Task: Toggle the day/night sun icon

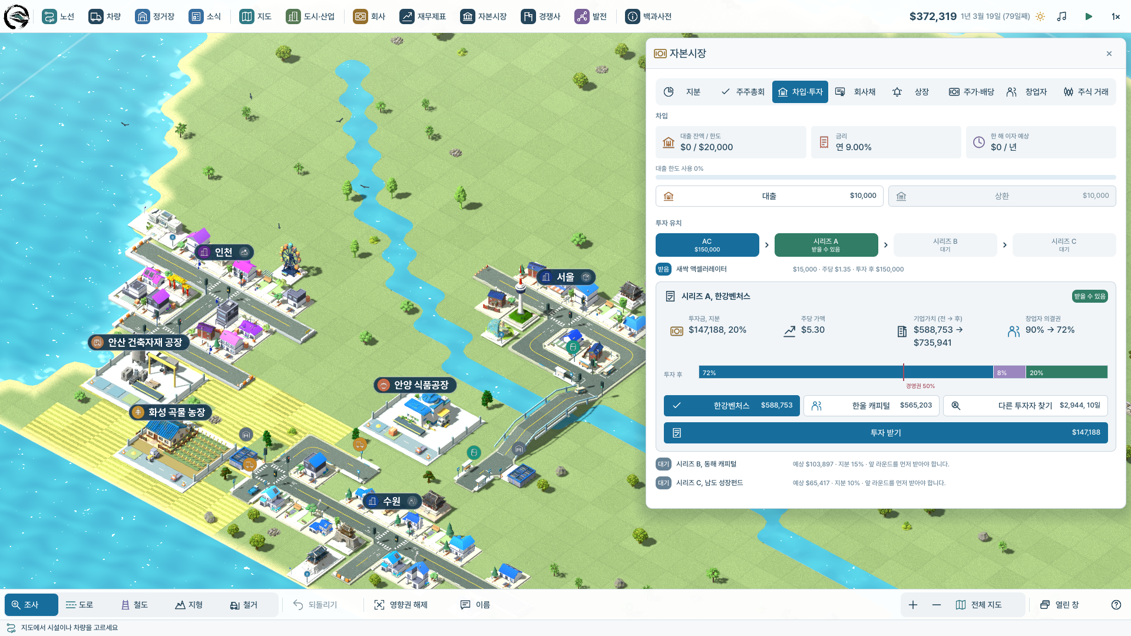Action: pos(1040,16)
